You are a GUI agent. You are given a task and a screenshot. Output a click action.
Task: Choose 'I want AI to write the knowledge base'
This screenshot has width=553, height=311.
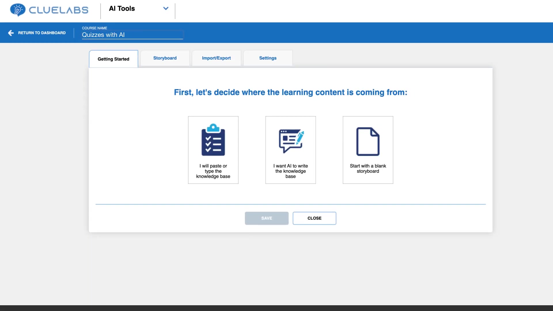(291, 150)
